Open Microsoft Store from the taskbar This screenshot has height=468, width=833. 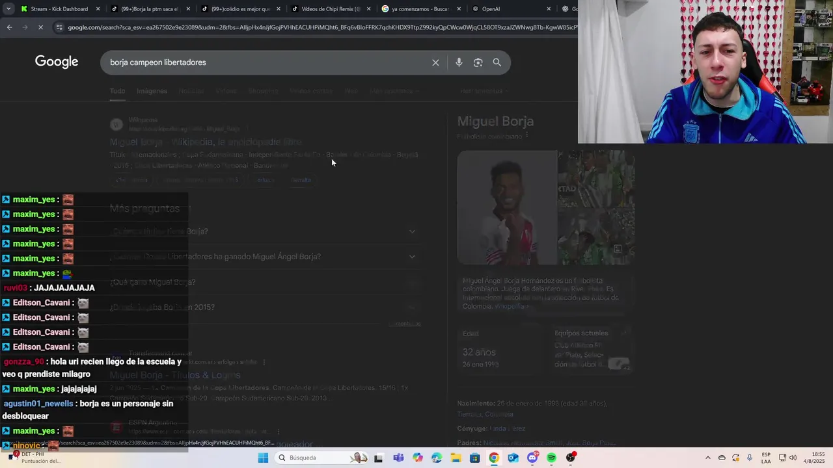pyautogui.click(x=475, y=458)
